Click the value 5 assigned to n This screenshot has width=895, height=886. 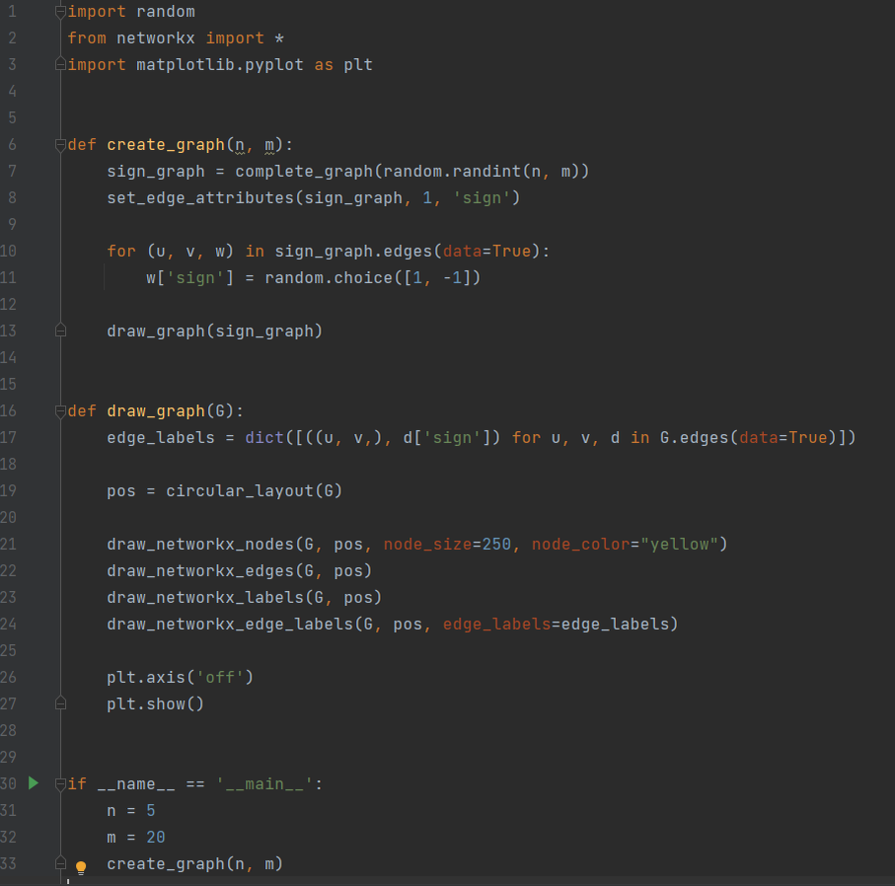(151, 811)
